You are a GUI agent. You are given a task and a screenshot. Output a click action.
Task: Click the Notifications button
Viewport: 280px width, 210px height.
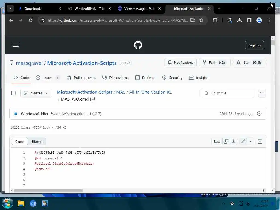[x=180, y=63]
